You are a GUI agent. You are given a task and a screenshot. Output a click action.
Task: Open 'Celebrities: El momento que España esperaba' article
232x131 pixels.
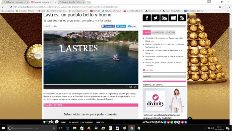(x=164, y=39)
